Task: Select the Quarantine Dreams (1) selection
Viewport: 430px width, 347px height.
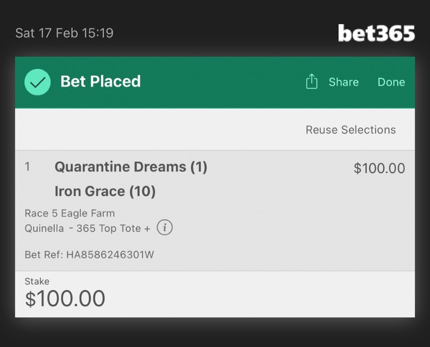Action: 131,167
